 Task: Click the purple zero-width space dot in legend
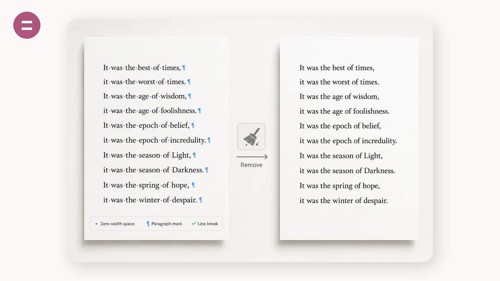coord(96,224)
